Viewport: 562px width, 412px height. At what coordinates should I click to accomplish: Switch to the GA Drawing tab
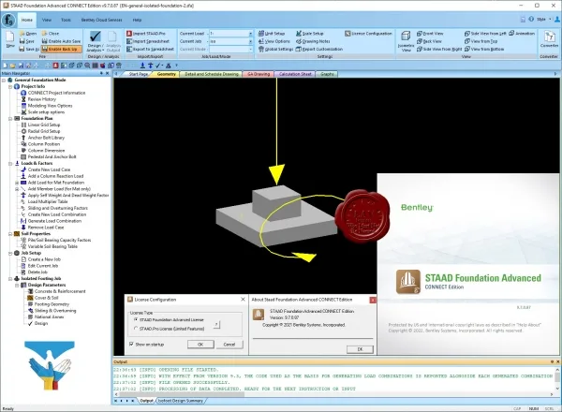(x=259, y=74)
